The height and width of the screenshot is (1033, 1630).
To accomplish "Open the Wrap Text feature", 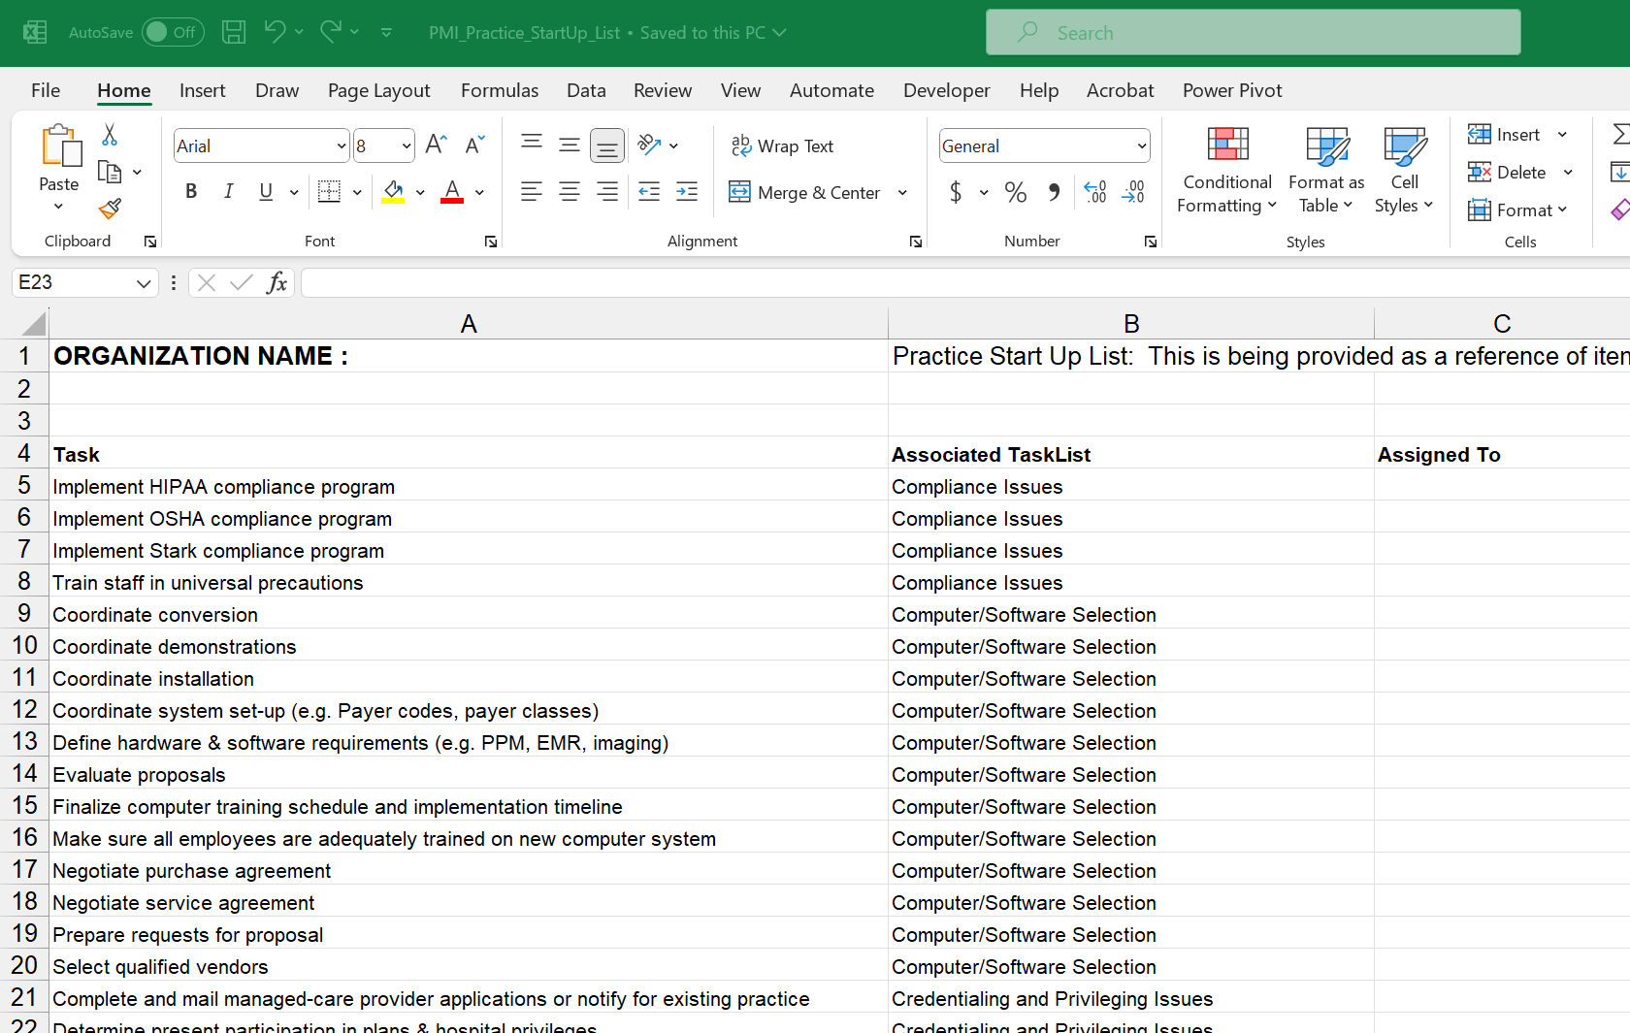I will pyautogui.click(x=784, y=145).
